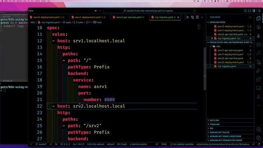This screenshot has height=148, width=263.
Task: Click the editor vertical scrollbar
Action: point(205,69)
